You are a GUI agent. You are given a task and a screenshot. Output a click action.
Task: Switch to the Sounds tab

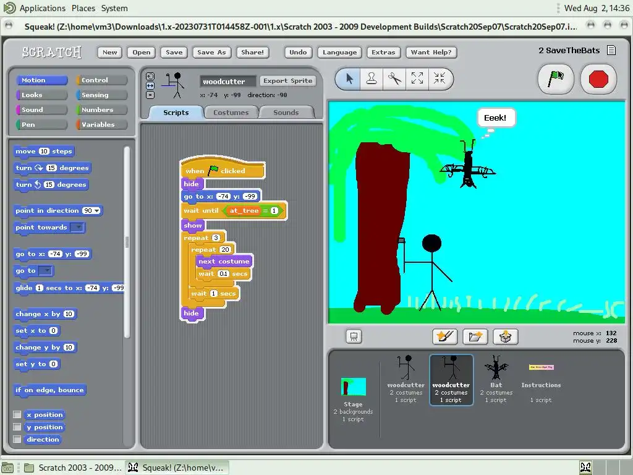[x=286, y=113]
